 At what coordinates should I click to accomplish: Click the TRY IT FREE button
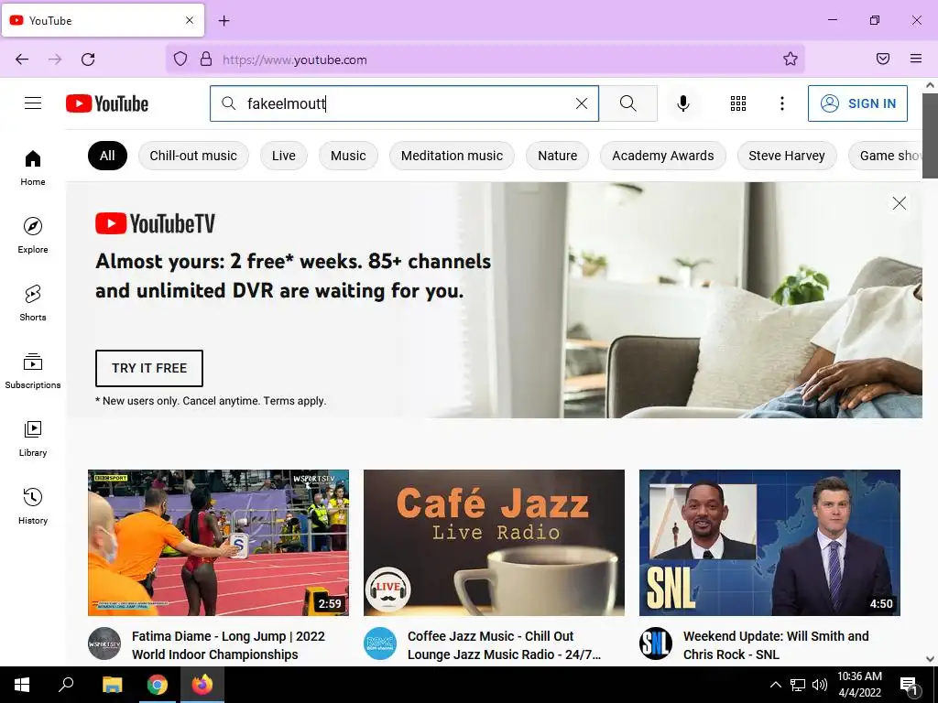click(149, 368)
